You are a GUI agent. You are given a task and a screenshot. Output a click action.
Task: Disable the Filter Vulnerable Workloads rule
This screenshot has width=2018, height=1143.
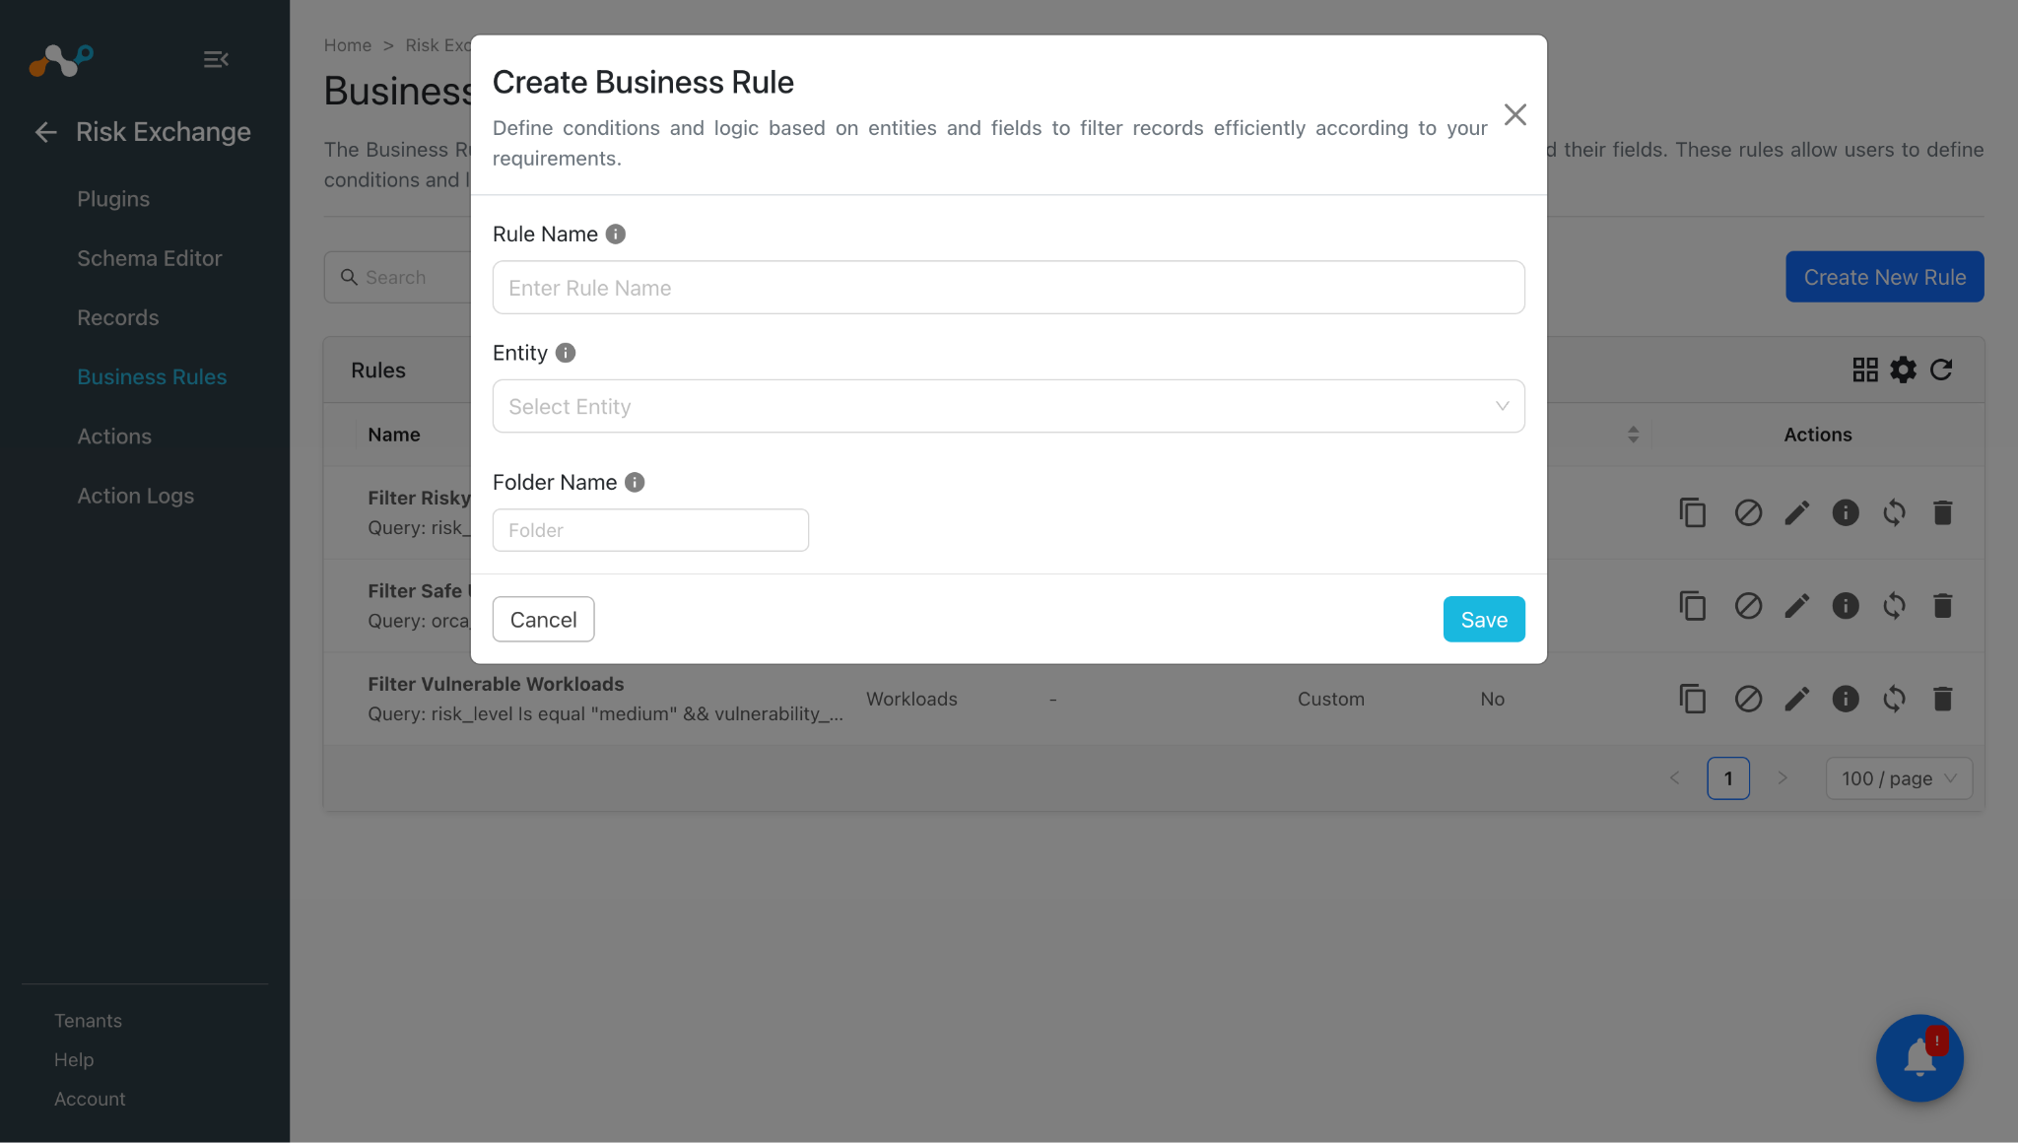[1748, 699]
